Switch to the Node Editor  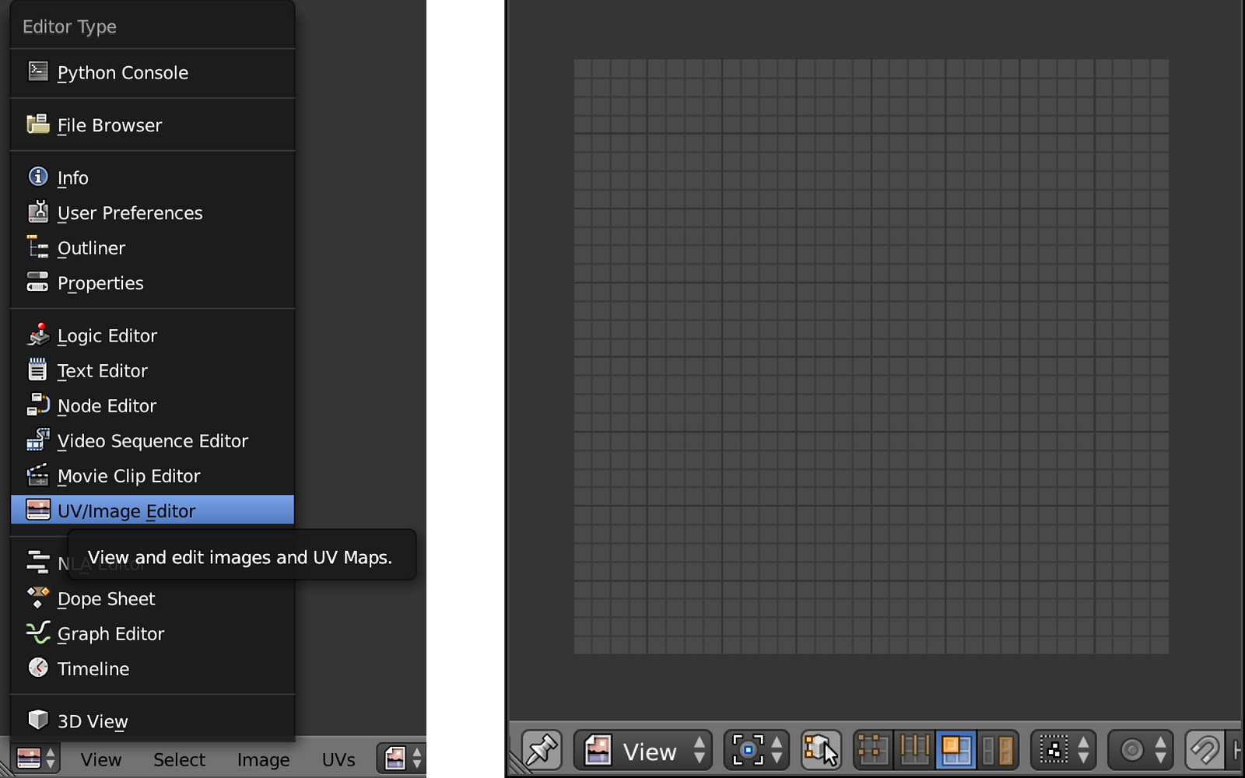pyautogui.click(x=153, y=405)
